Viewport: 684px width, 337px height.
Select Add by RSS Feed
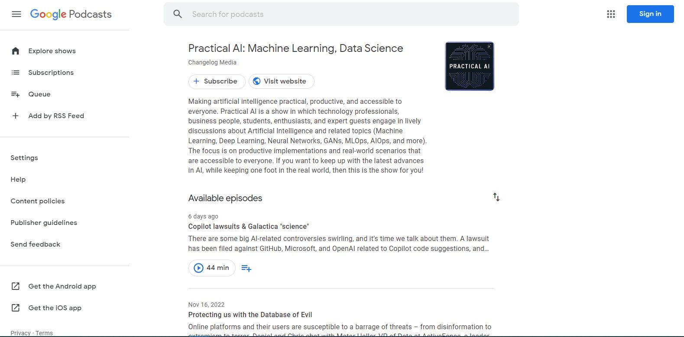pos(56,116)
